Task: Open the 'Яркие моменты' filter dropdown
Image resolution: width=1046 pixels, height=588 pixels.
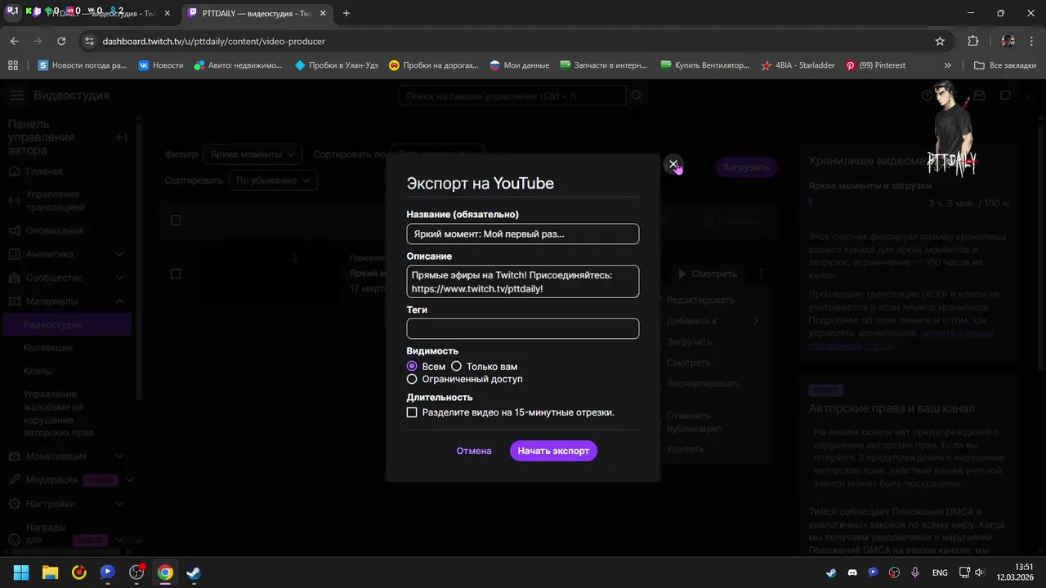Action: point(253,154)
